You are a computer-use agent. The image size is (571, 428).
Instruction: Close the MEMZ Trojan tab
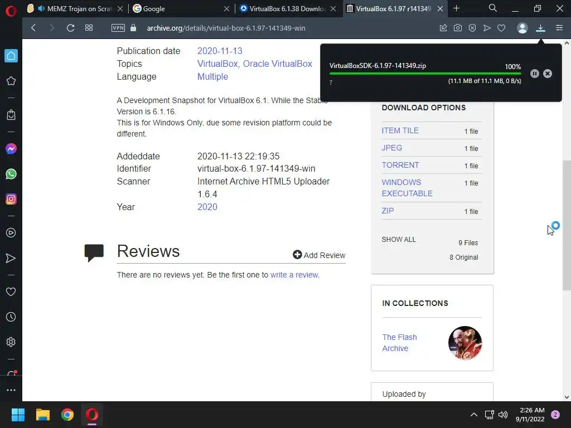120,8
